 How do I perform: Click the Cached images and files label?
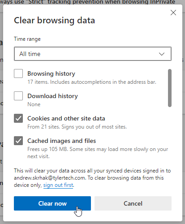click(61, 141)
